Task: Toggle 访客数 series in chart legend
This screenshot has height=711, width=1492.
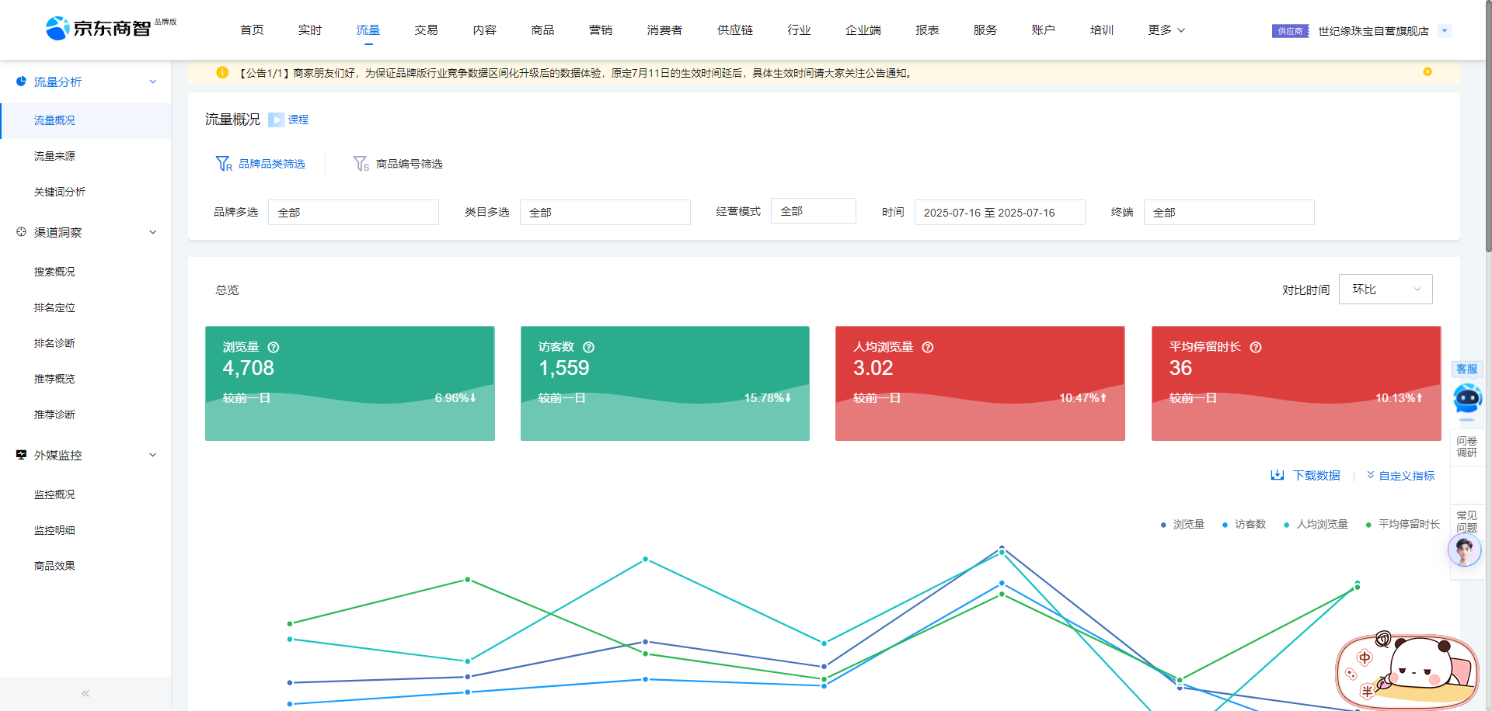Action: tap(1244, 525)
